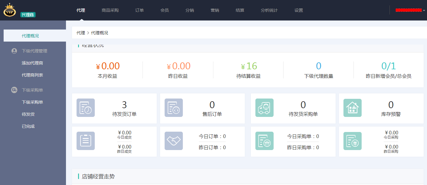Viewport: 427px width, 185px height.
Task: Click 代理 in the breadcrumb
Action: 81,33
